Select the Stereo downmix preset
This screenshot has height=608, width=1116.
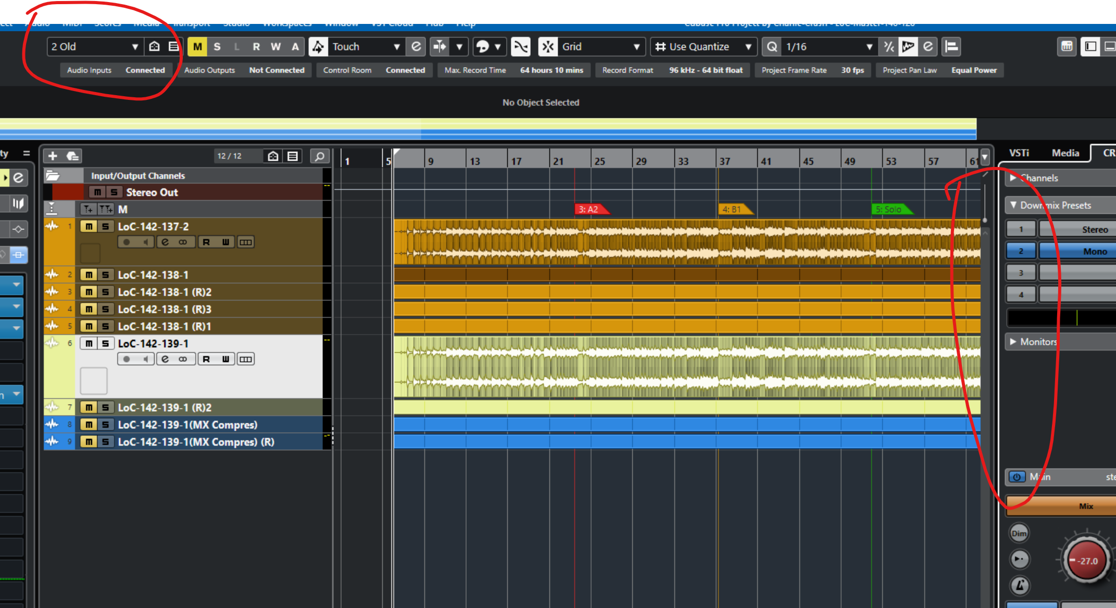pyautogui.click(x=1078, y=229)
